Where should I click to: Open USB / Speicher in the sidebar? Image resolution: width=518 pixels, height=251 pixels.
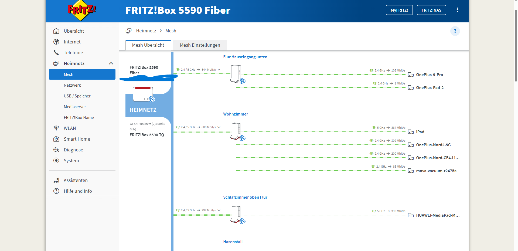[77, 96]
